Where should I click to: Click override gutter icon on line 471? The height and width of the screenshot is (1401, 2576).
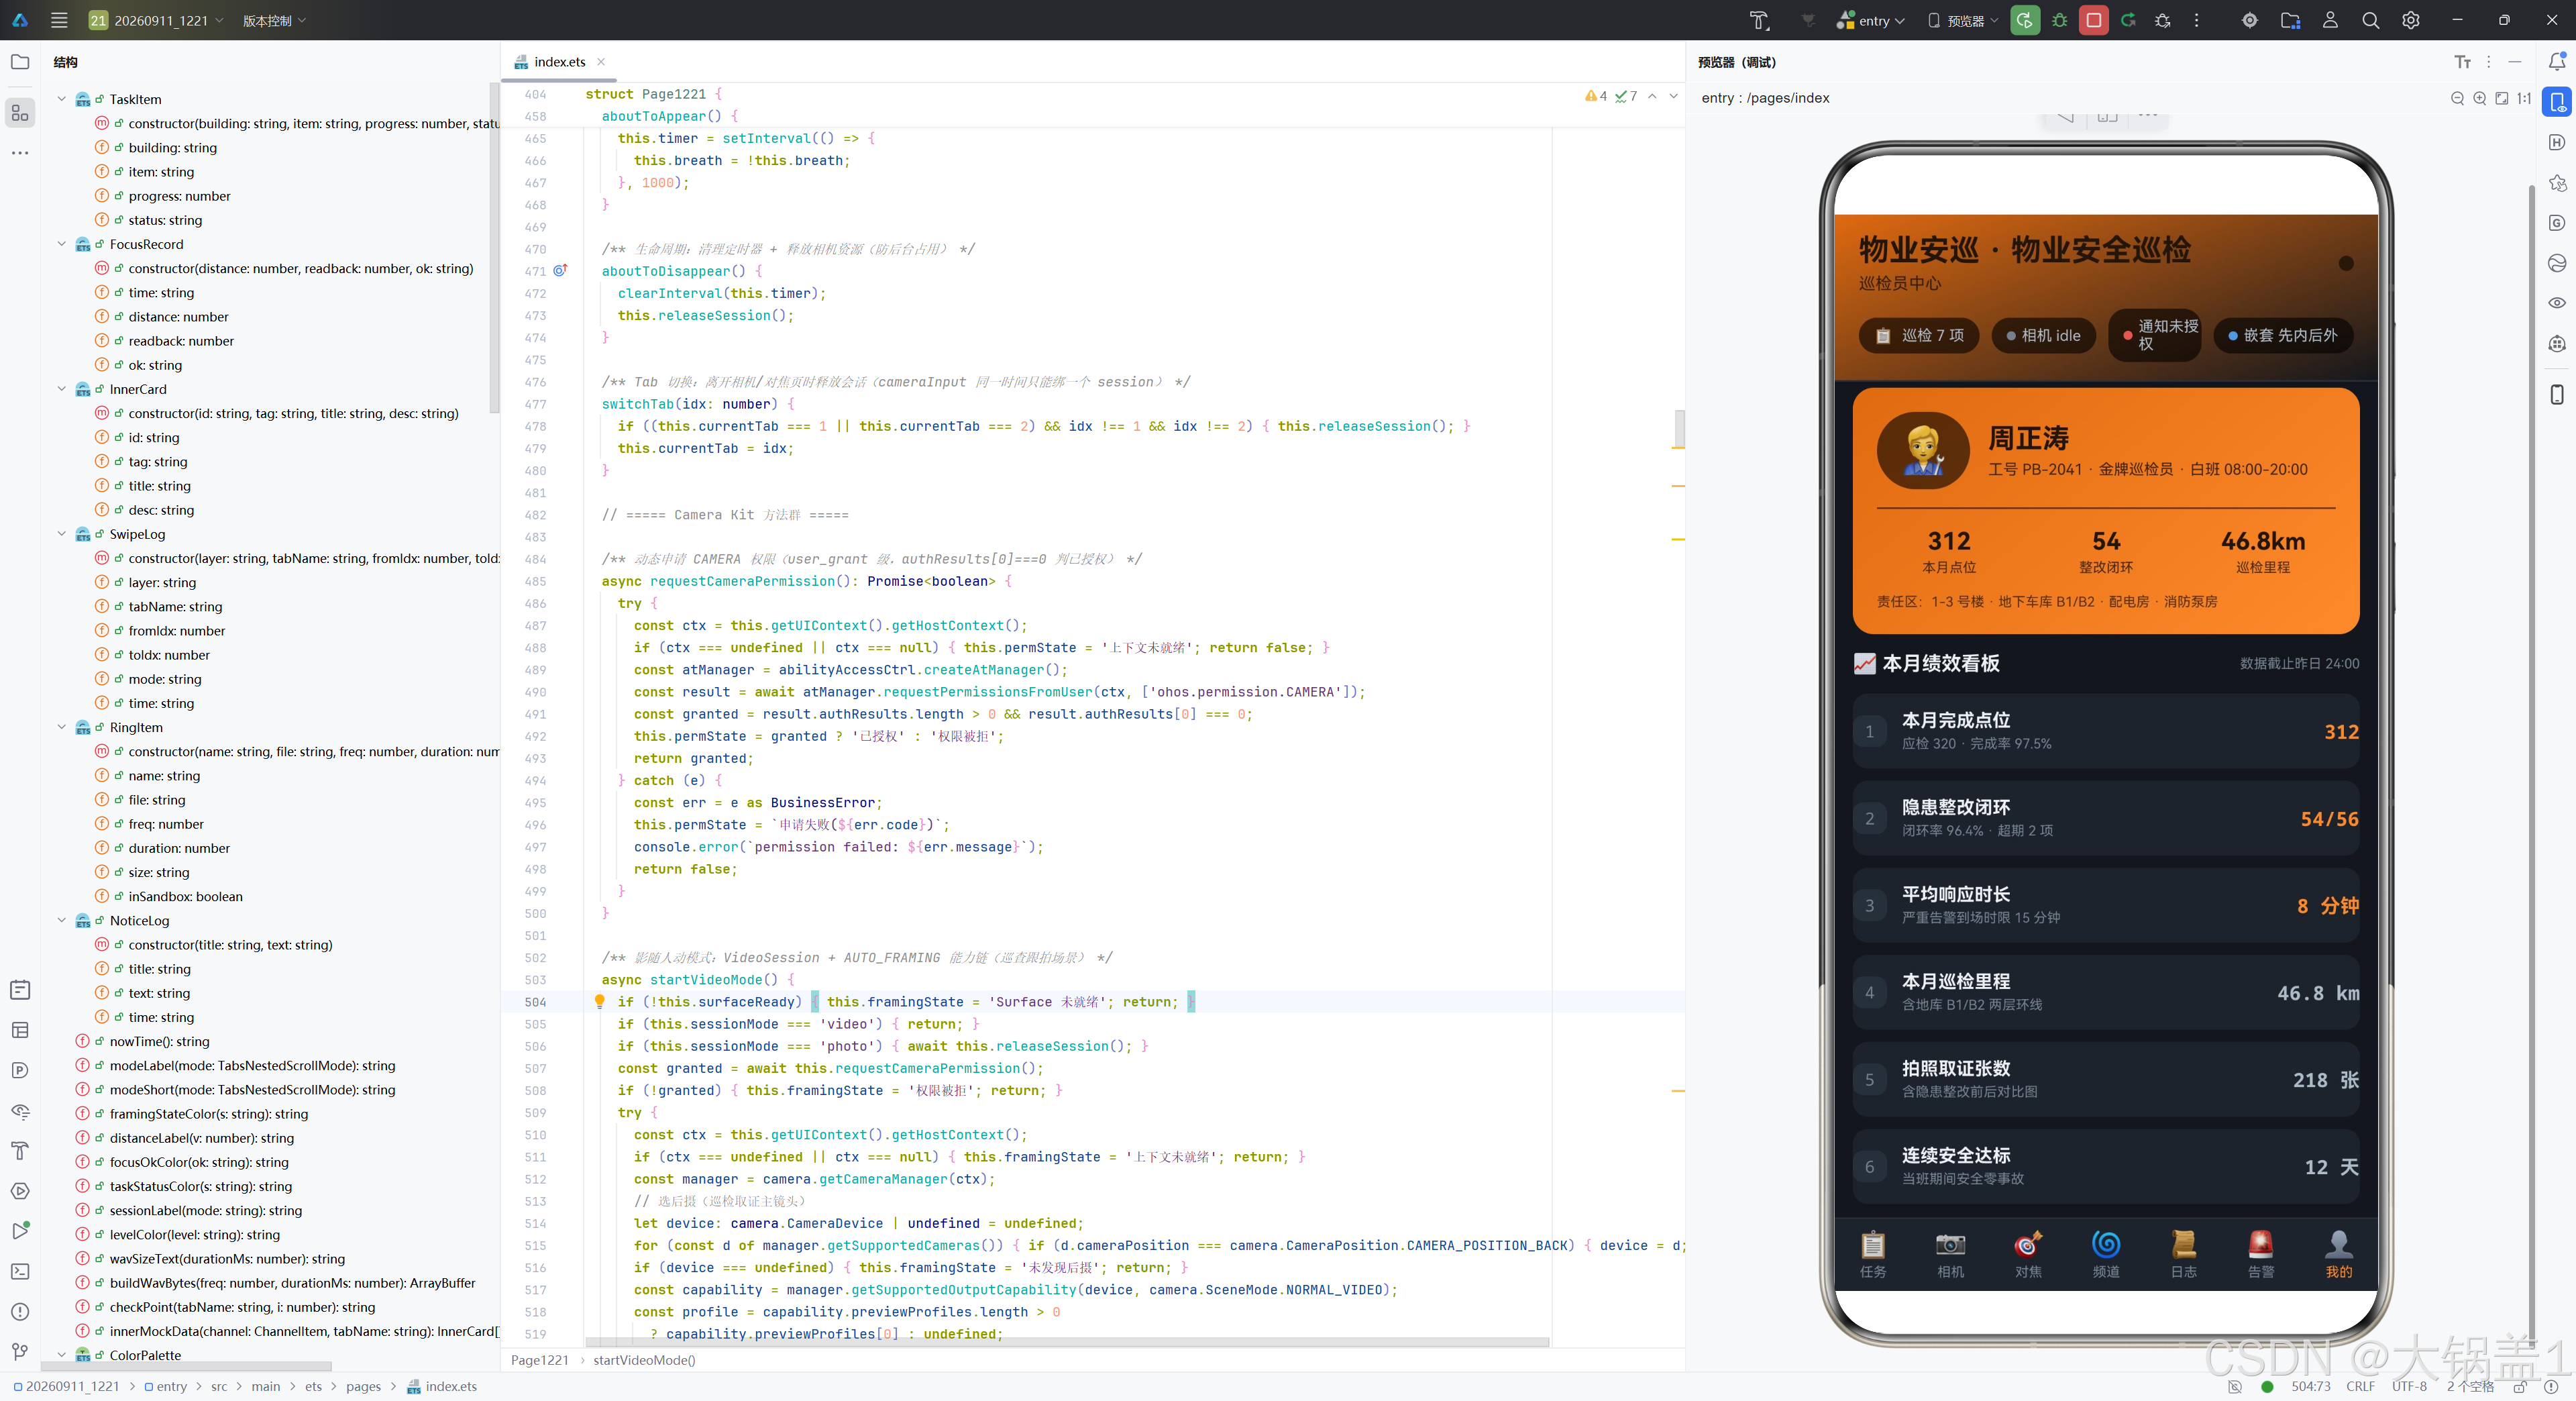(560, 271)
